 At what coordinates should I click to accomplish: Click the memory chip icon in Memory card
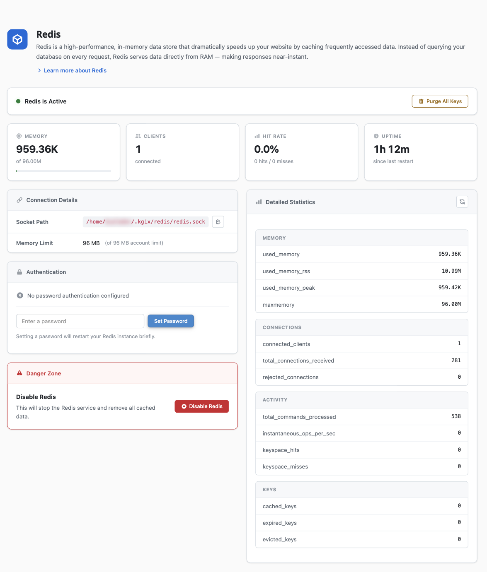(19, 136)
